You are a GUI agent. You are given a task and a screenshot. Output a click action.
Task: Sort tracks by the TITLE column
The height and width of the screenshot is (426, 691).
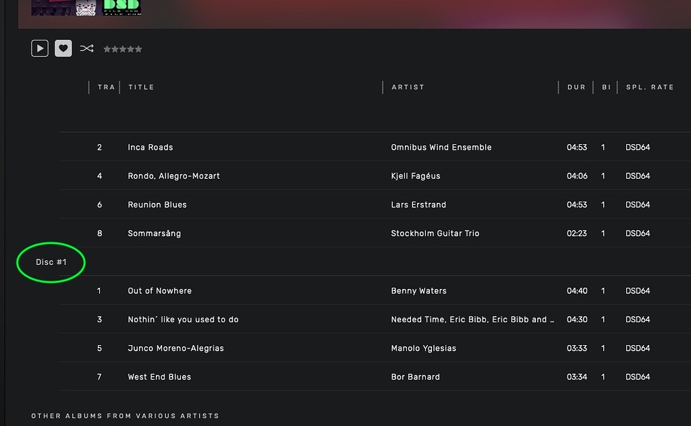pos(141,86)
